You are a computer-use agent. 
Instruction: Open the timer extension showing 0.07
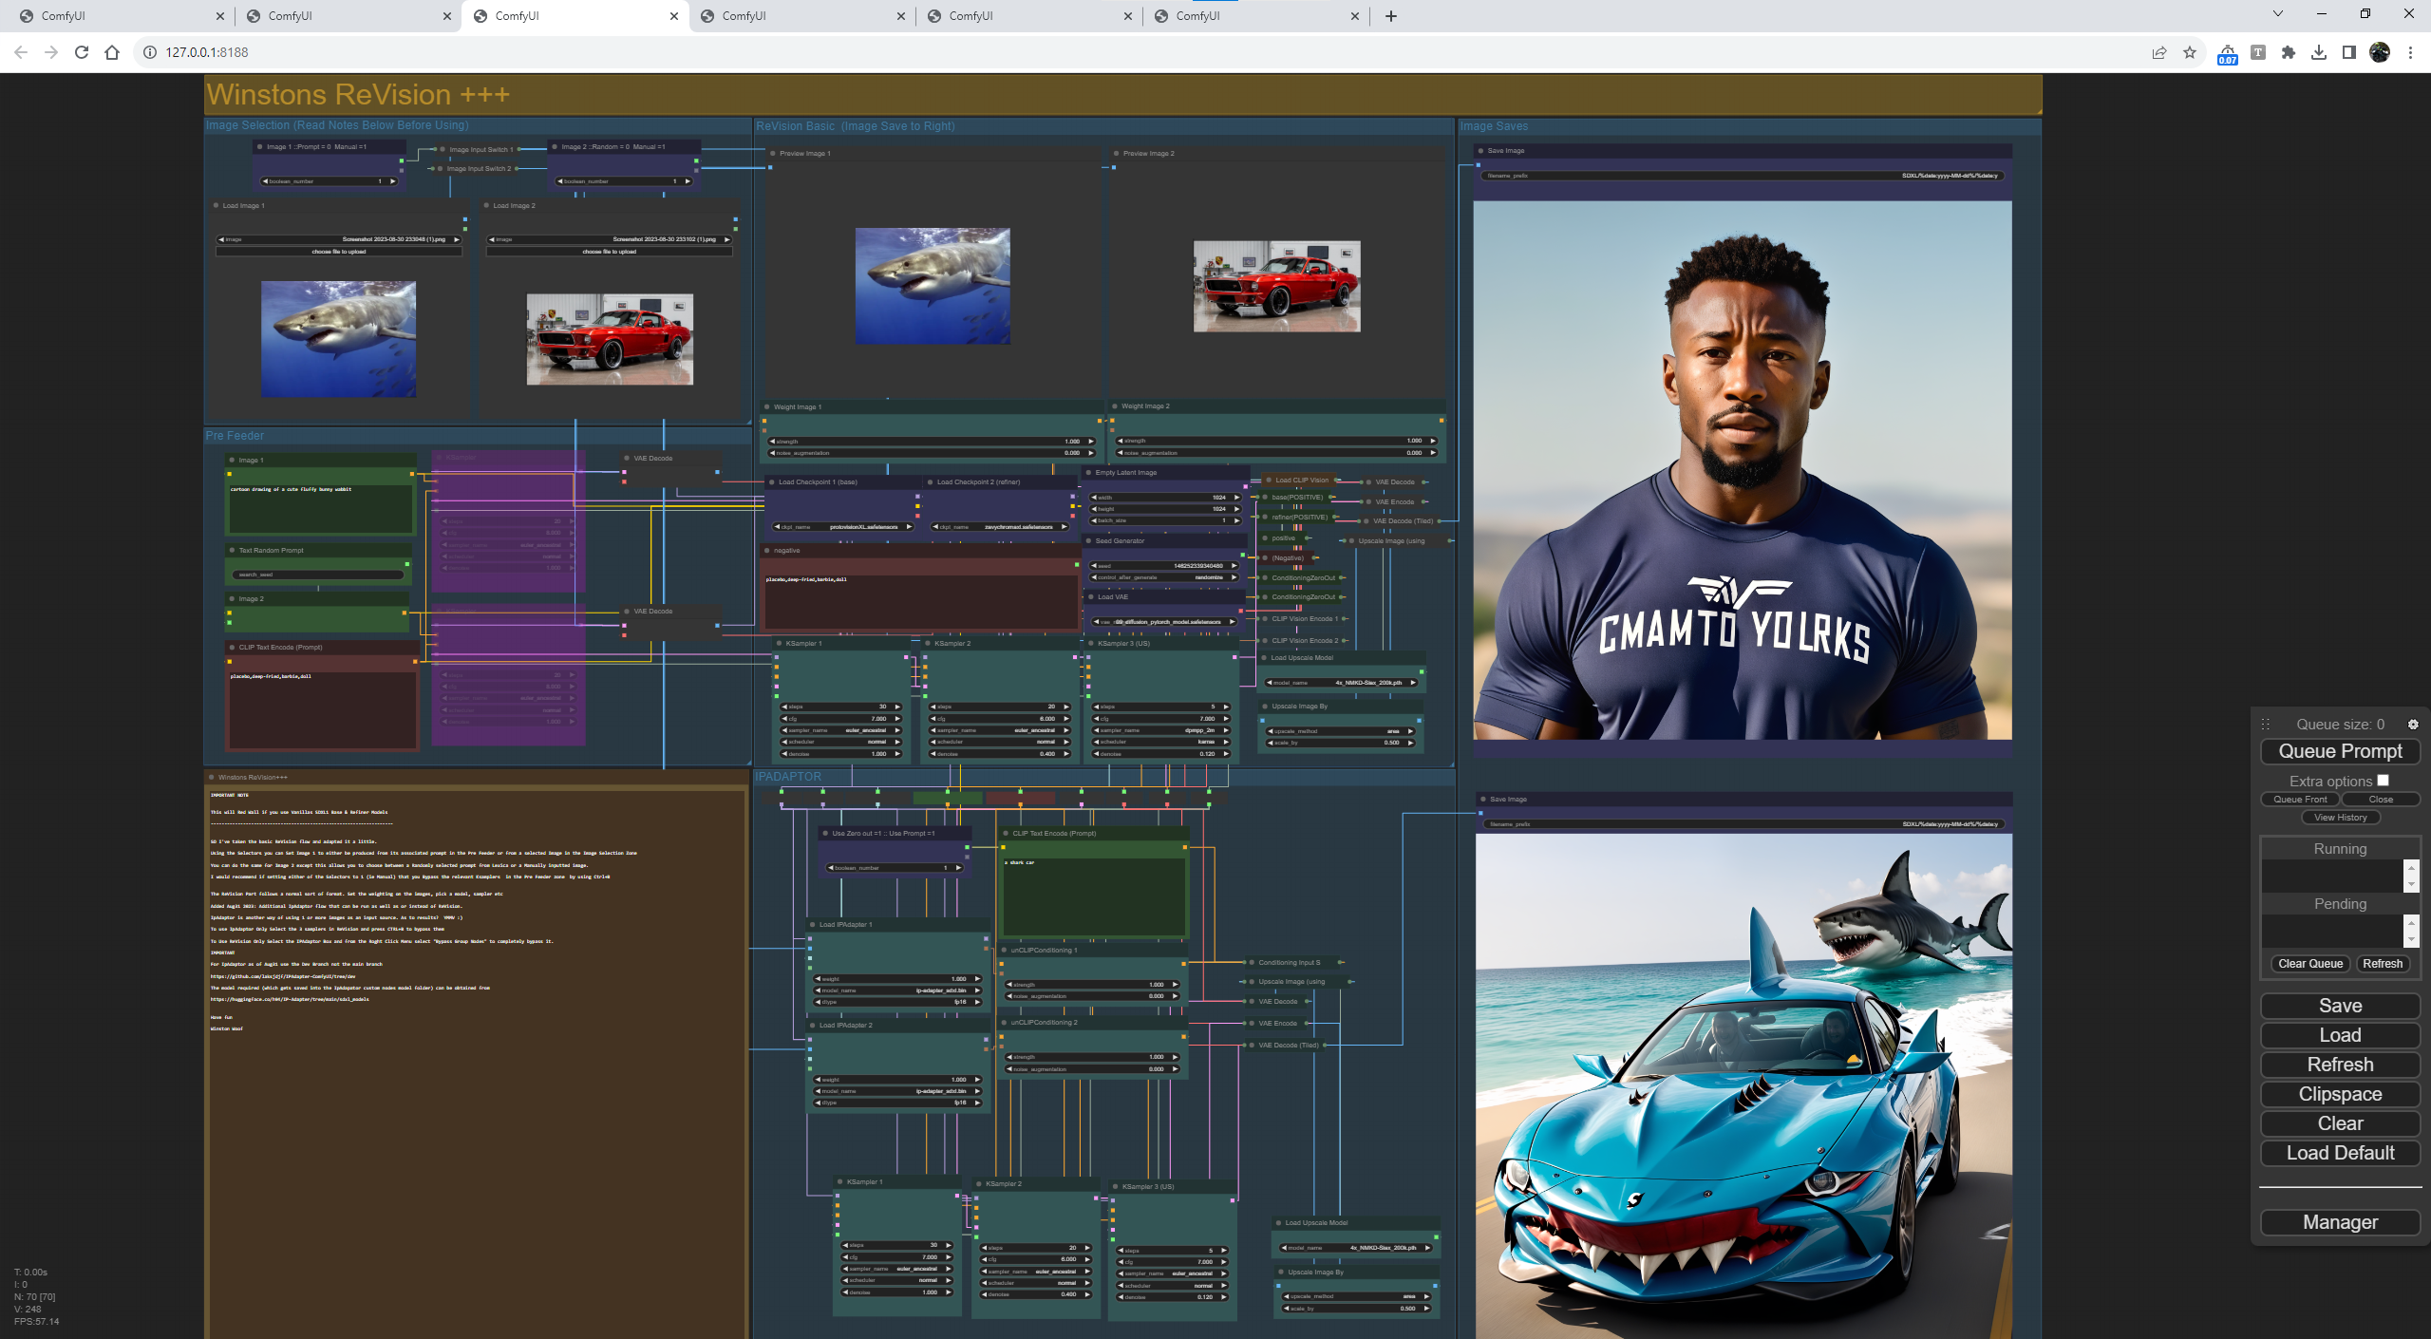(2228, 54)
